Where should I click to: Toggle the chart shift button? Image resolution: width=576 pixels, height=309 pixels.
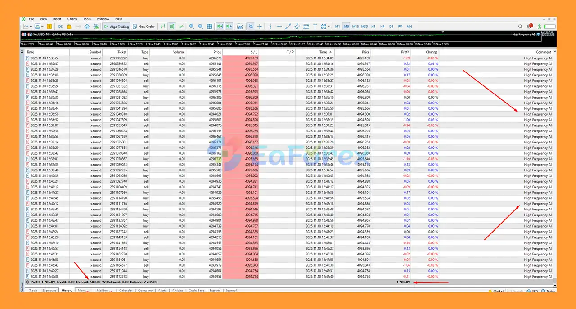pos(229,27)
